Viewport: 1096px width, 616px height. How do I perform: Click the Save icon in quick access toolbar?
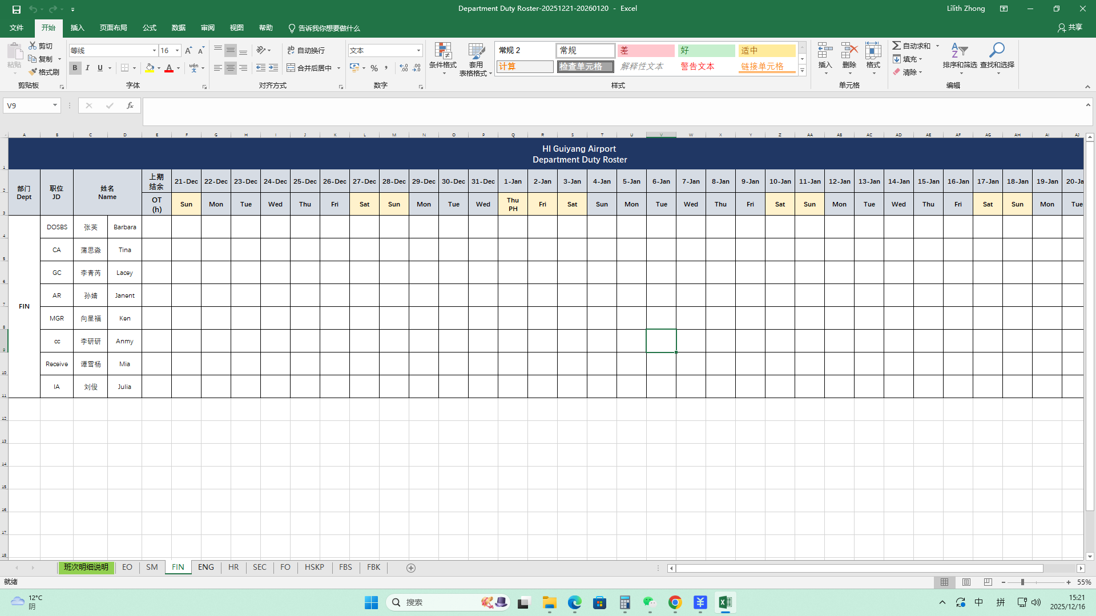pos(17,9)
